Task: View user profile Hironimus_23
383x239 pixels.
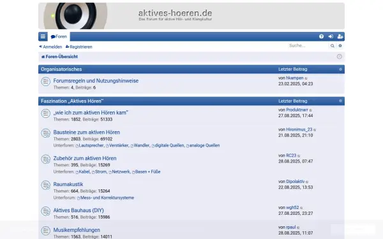Action: (x=299, y=129)
